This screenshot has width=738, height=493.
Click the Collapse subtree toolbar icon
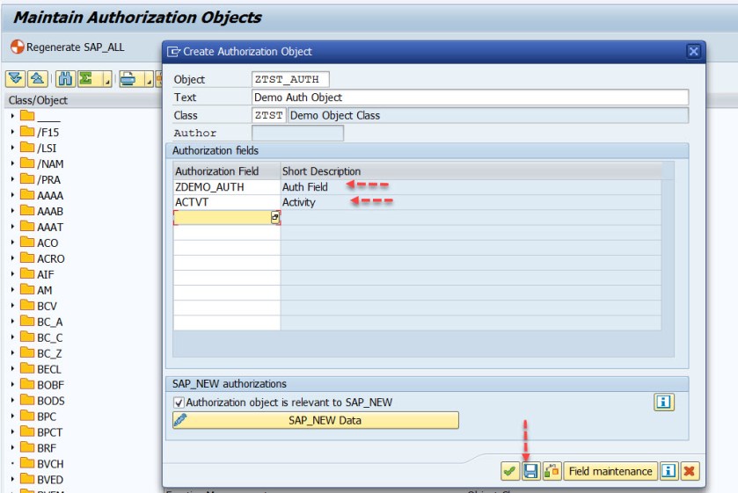38,78
